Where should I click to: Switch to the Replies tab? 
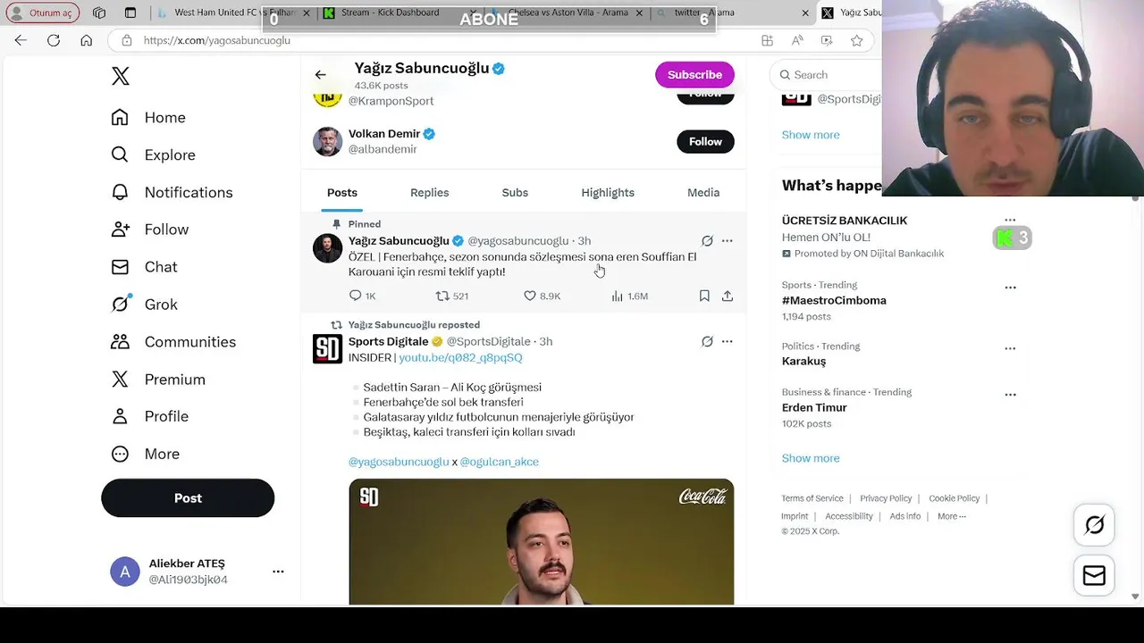click(x=429, y=193)
